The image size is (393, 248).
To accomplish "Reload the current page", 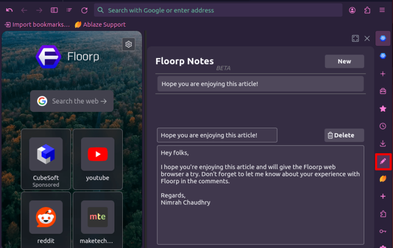I will (x=84, y=10).
